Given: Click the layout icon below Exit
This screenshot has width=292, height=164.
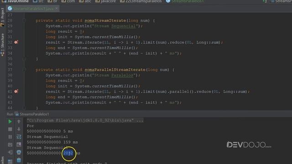Looking at the screenshot, I should coord(10,161).
